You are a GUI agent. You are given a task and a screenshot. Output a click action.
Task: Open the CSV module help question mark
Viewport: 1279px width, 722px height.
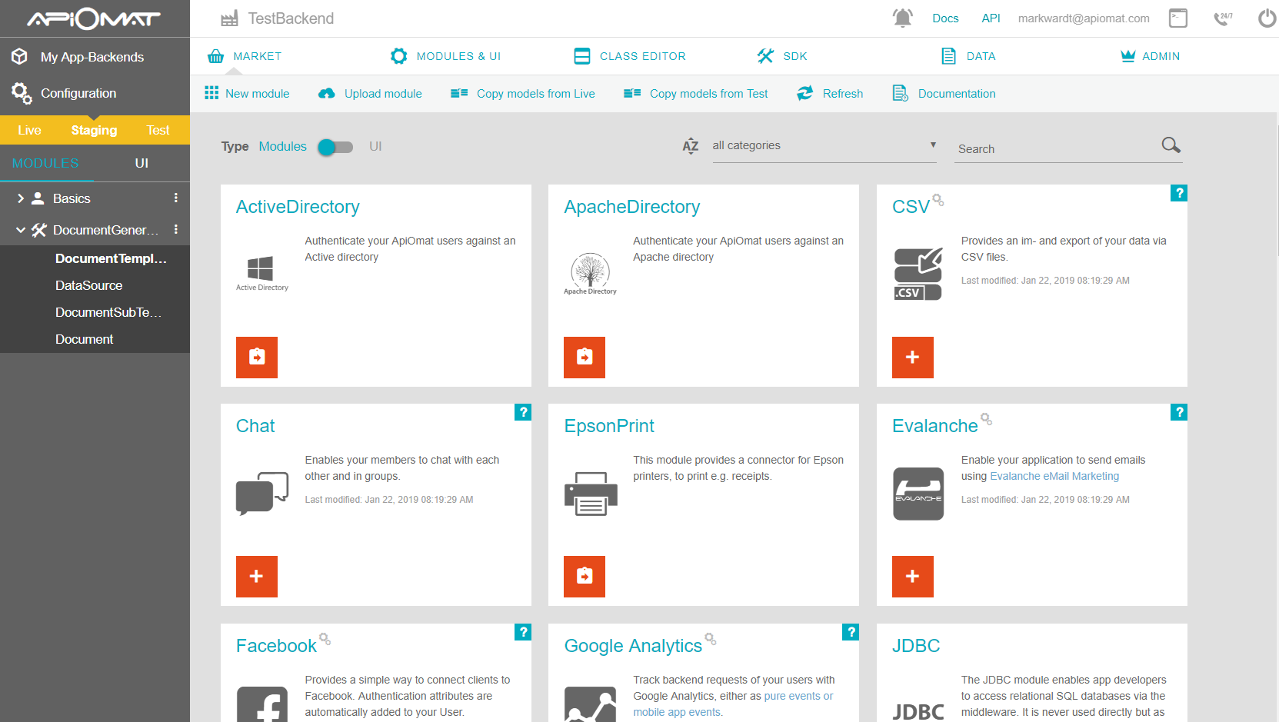[x=1179, y=193]
